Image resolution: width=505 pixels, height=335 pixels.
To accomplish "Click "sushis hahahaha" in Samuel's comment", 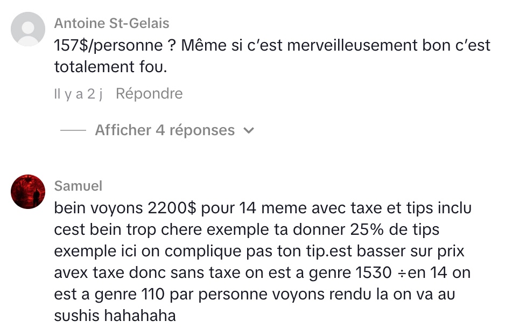I will coord(115,316).
